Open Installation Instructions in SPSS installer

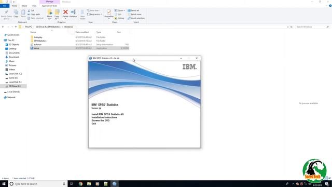click(x=104, y=117)
